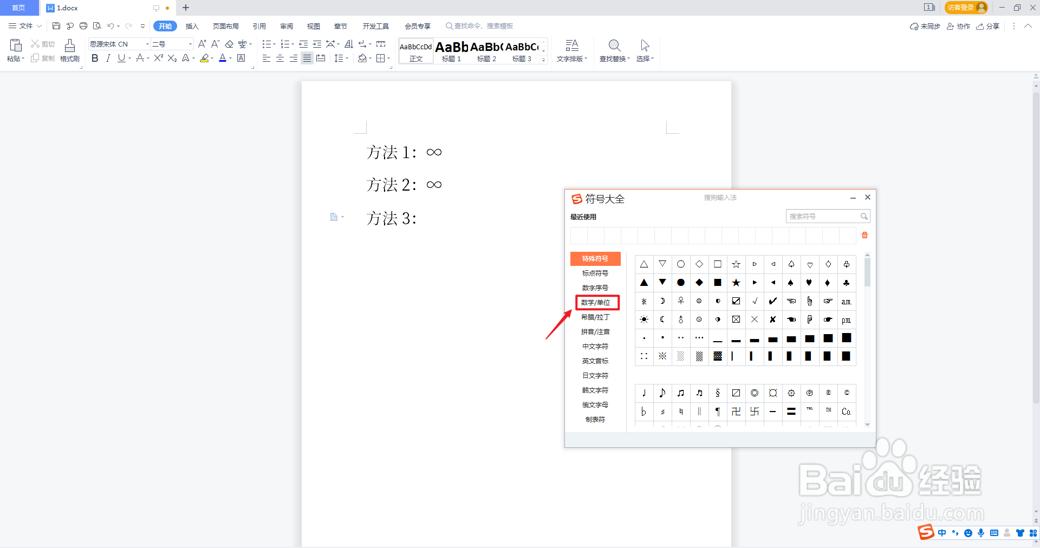Image resolution: width=1040 pixels, height=548 pixels.
Task: Click the Undo arrow icon
Action: tap(110, 26)
